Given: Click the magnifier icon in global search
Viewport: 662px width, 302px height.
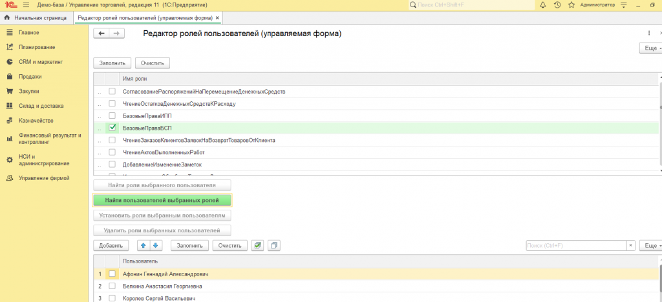Looking at the screenshot, I should [413, 5].
